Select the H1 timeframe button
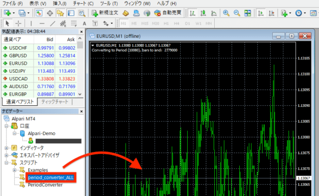Screen dimensions: 319x196 tap(166, 23)
